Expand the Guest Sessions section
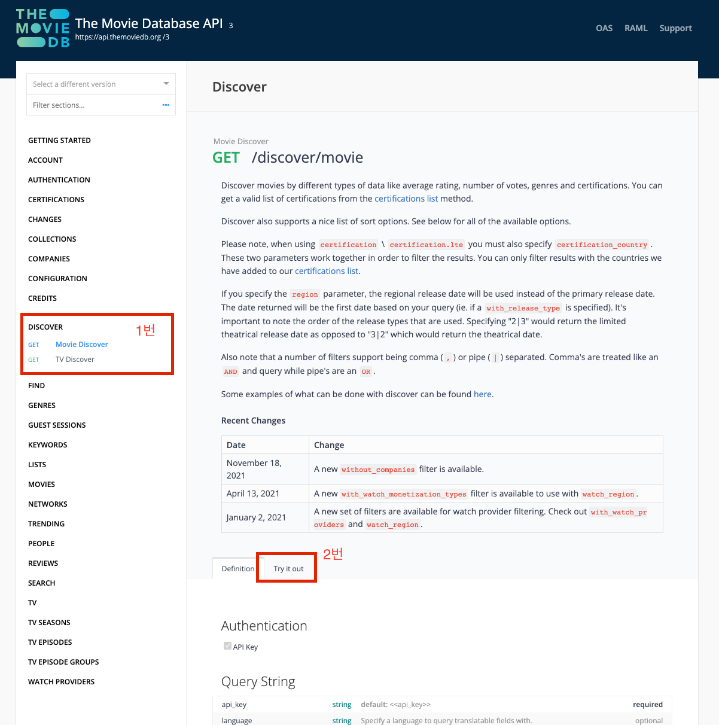Viewport: 719px width, 725px height. pyautogui.click(x=57, y=425)
